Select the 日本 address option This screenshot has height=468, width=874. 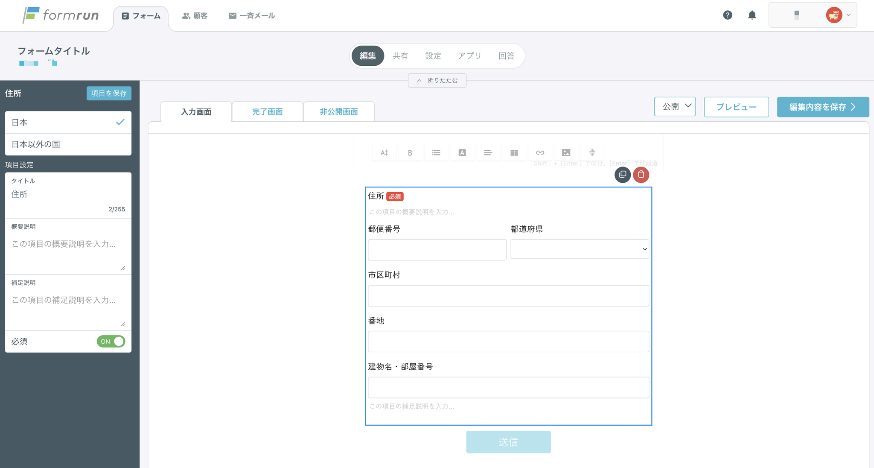tap(68, 123)
